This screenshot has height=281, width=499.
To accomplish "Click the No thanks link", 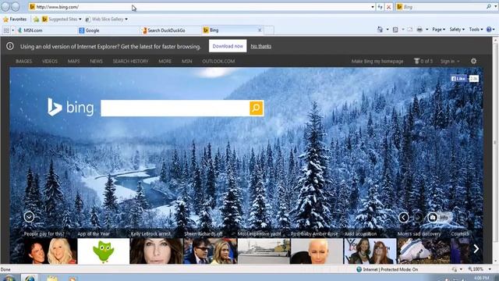I will pyautogui.click(x=261, y=46).
